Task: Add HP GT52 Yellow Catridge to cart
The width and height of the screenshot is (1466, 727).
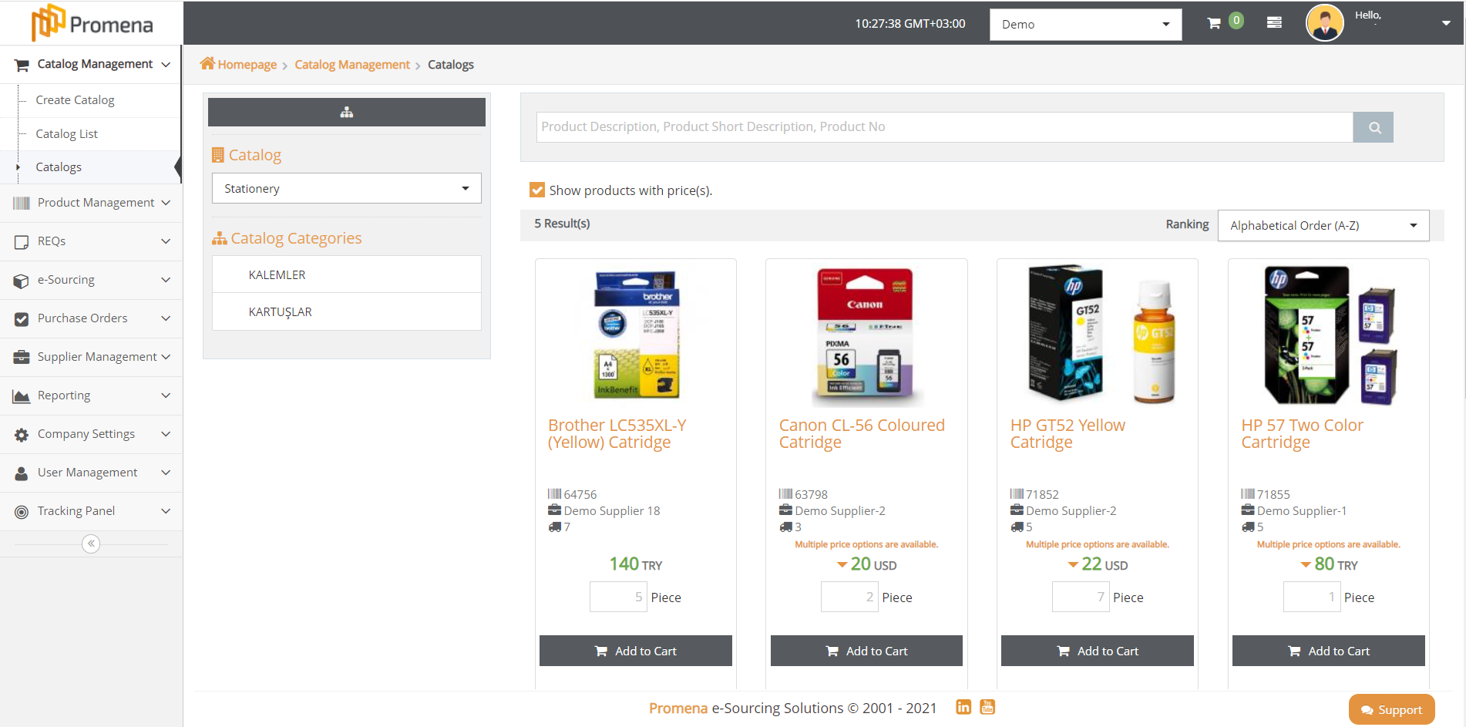Action: (x=1098, y=651)
